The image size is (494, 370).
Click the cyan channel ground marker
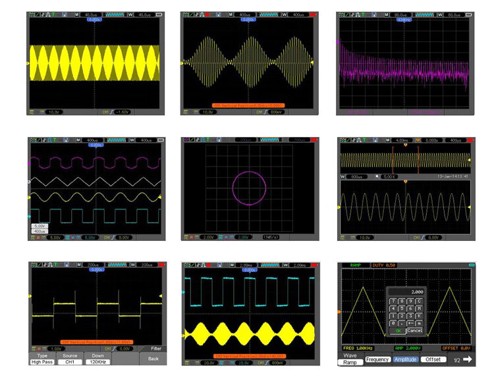click(28, 216)
